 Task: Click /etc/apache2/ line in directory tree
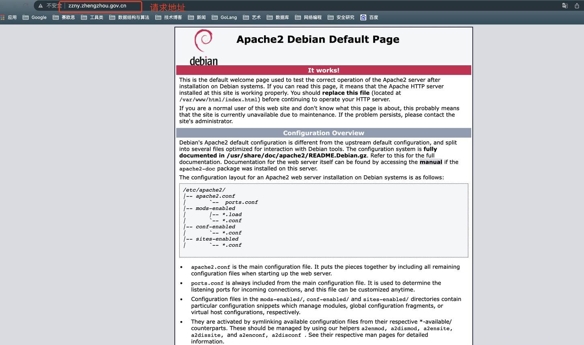(x=204, y=190)
